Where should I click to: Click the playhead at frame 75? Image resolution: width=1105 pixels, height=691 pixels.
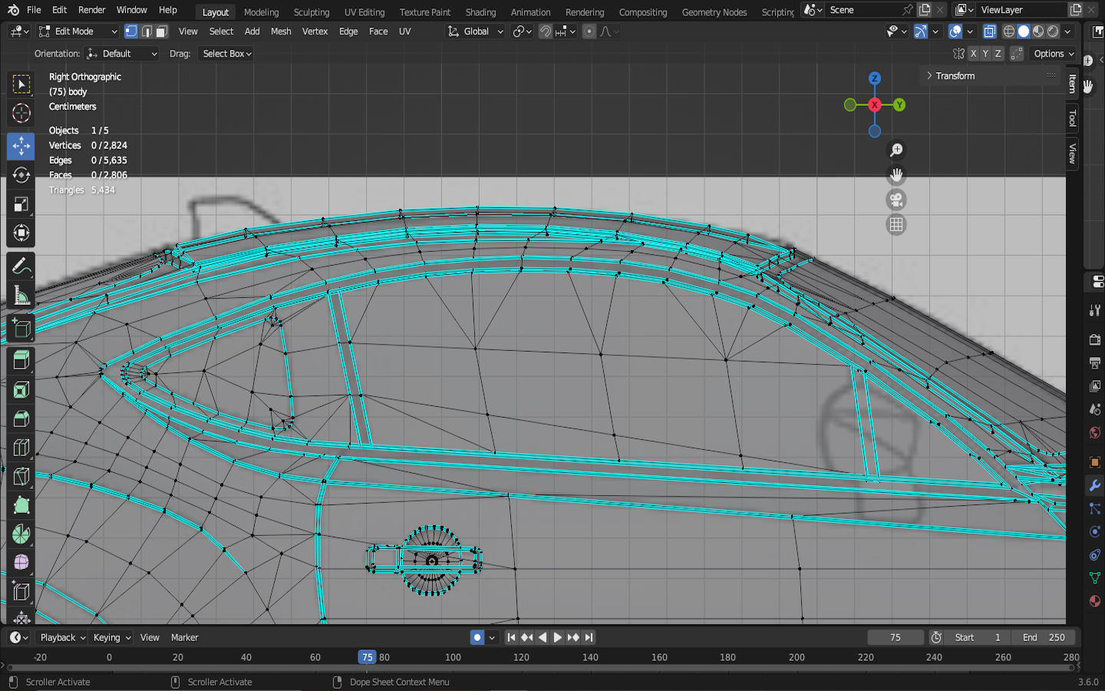tap(367, 657)
